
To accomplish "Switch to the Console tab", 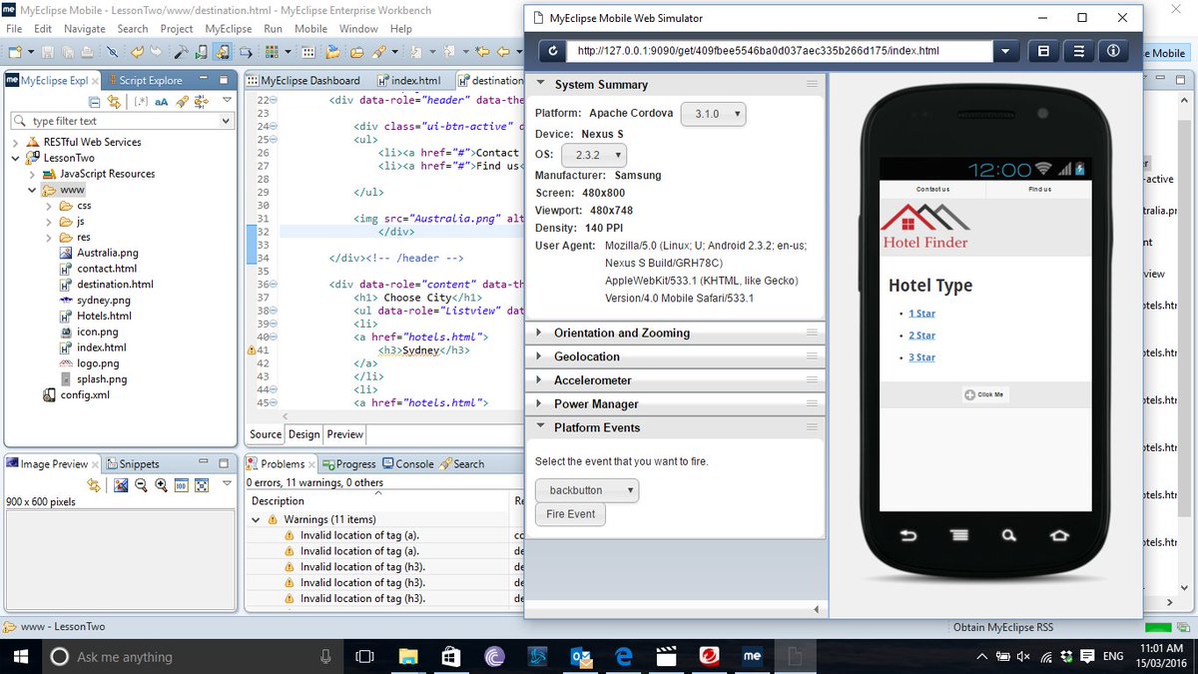I will [407, 463].
